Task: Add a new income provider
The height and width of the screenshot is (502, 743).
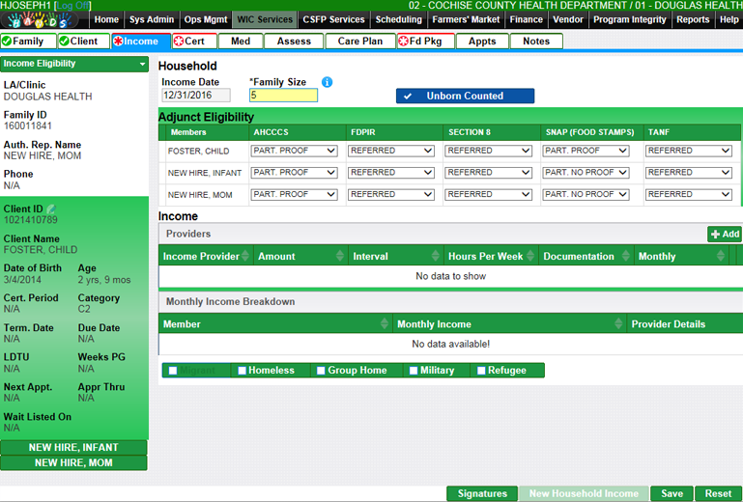Action: [725, 234]
